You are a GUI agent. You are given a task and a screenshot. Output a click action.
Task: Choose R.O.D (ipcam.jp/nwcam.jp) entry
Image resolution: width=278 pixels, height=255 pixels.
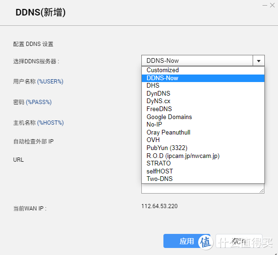point(203,156)
